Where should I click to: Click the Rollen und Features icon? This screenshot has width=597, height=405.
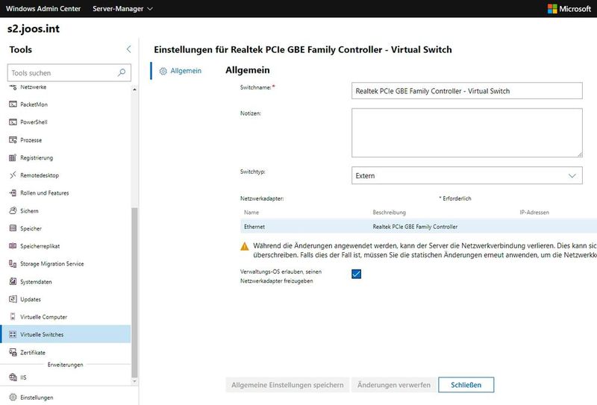coord(13,193)
